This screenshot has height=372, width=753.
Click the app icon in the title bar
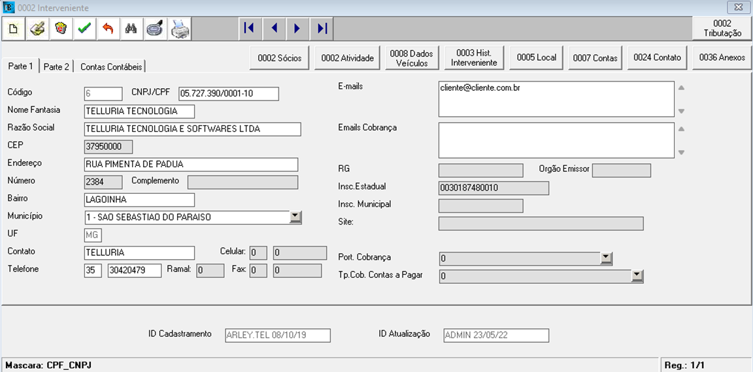click(x=8, y=8)
